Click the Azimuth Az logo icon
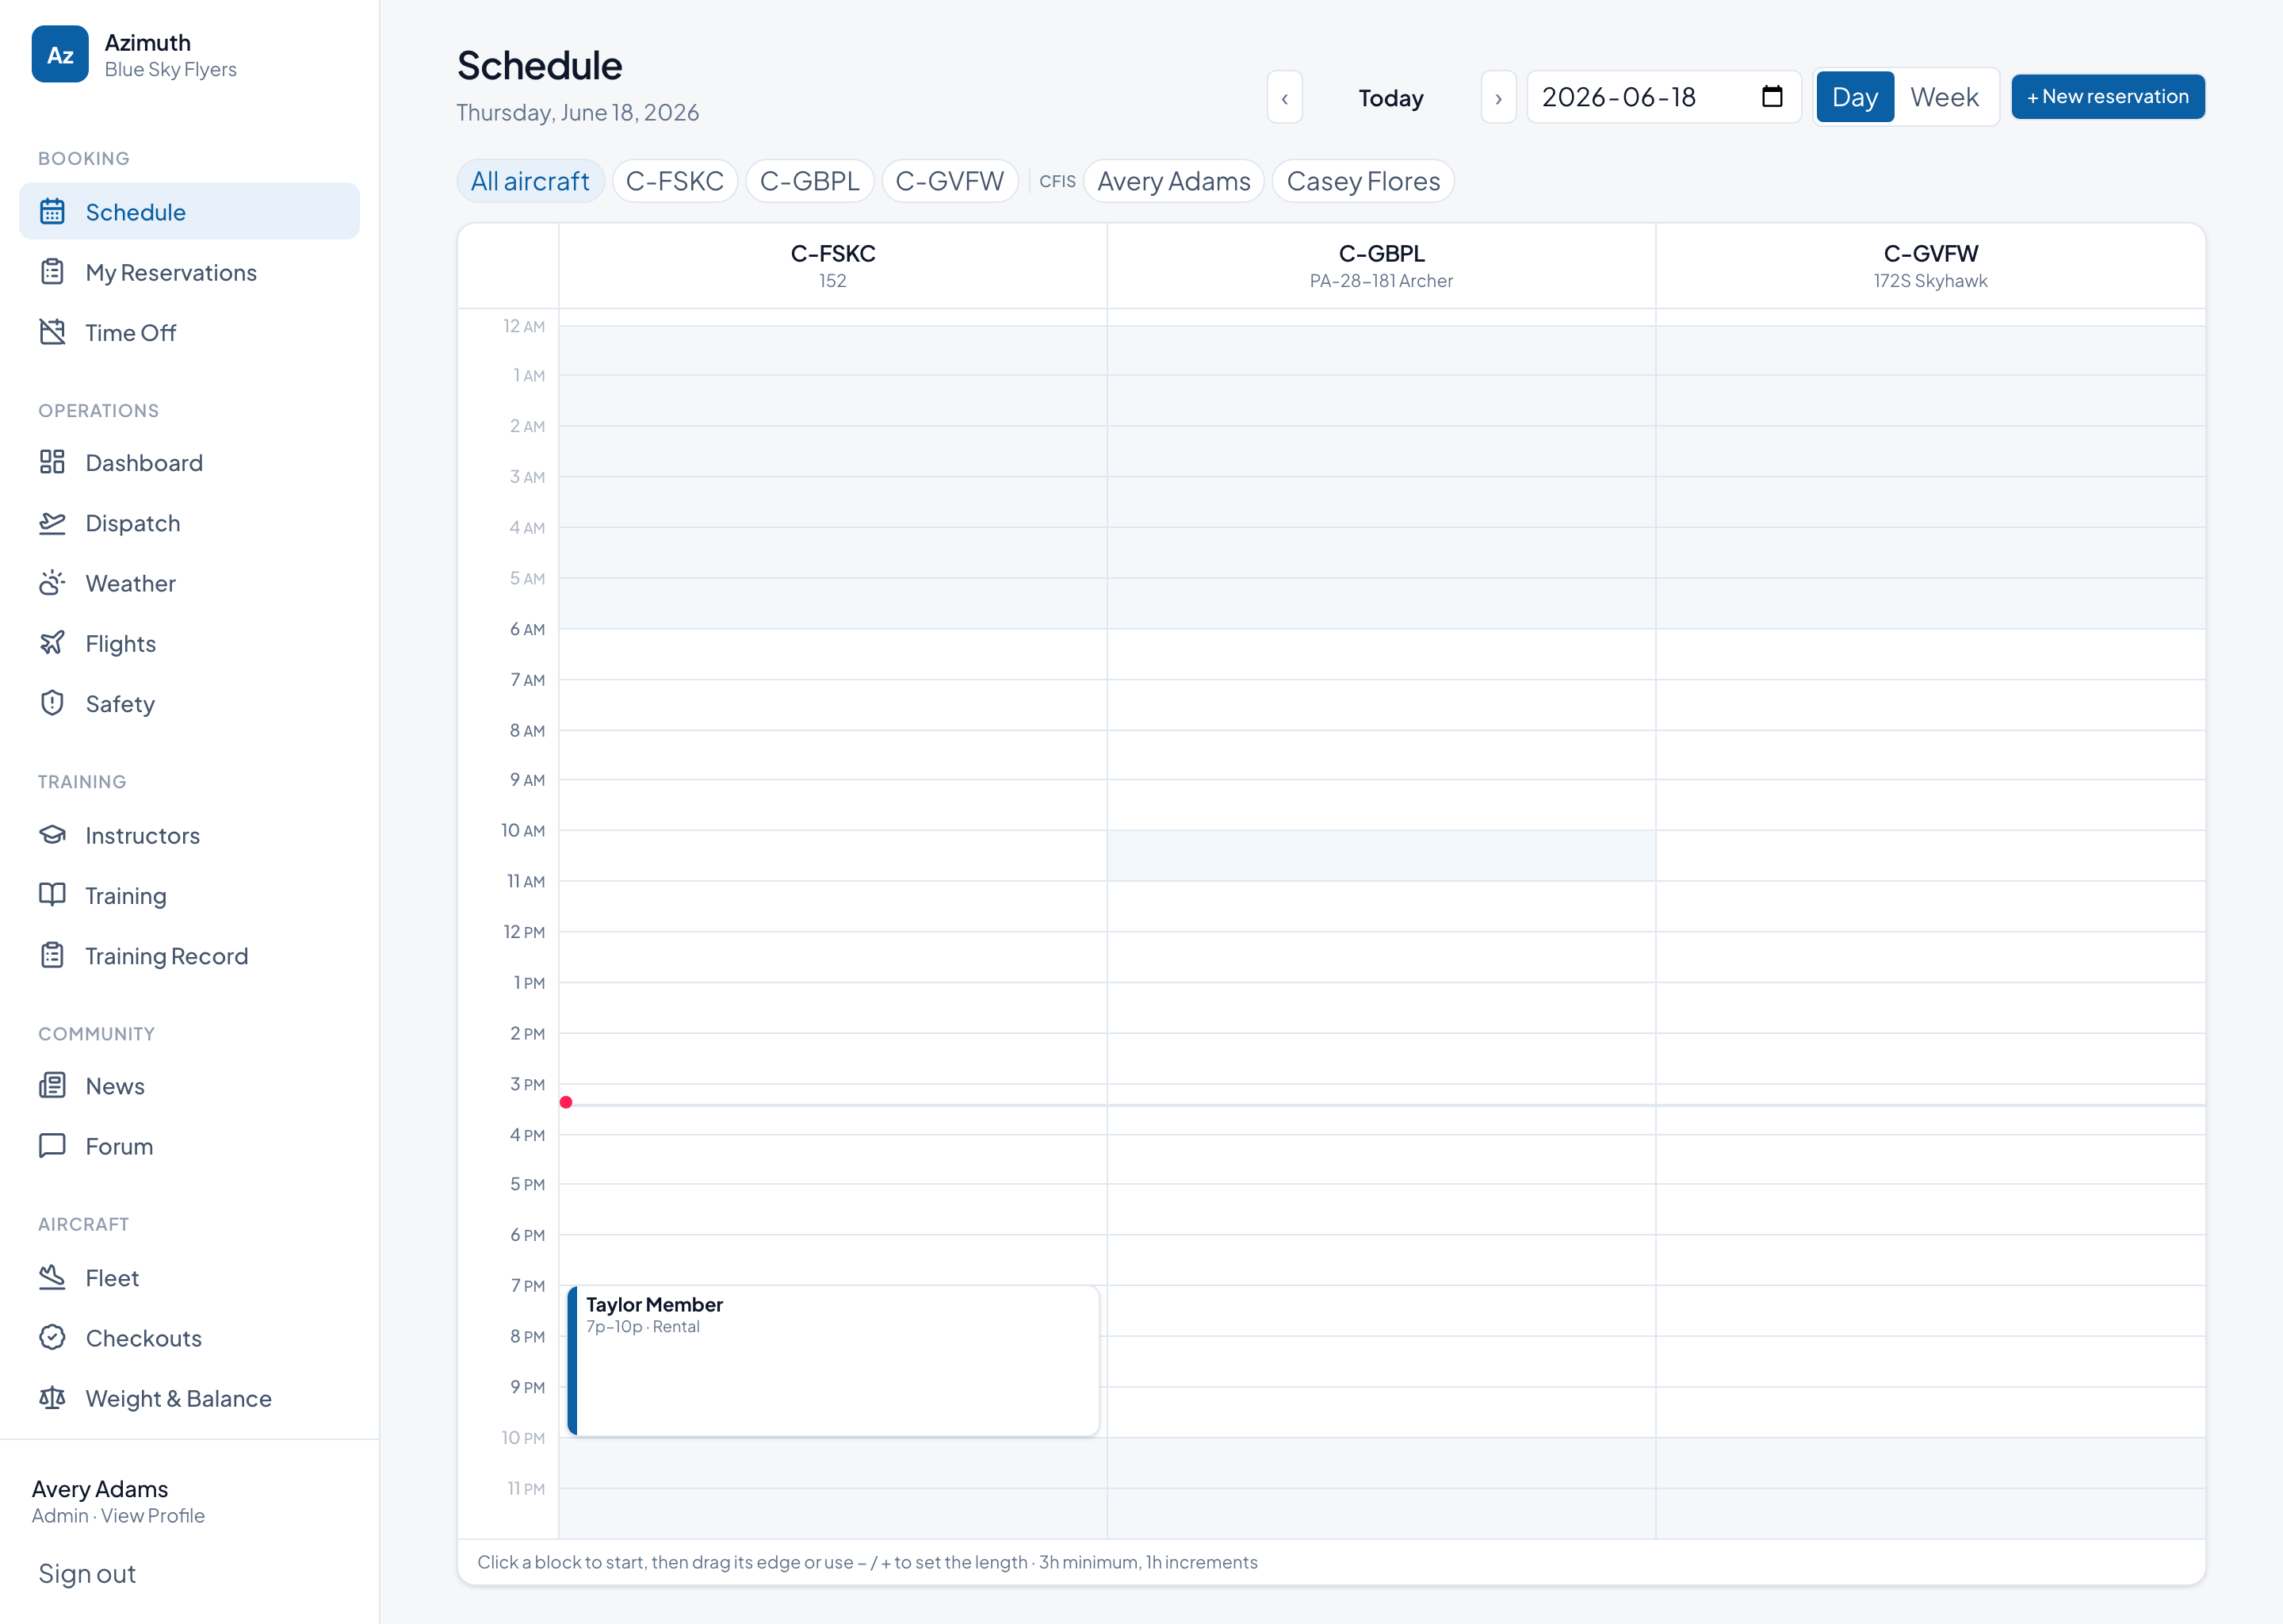 pos(60,54)
